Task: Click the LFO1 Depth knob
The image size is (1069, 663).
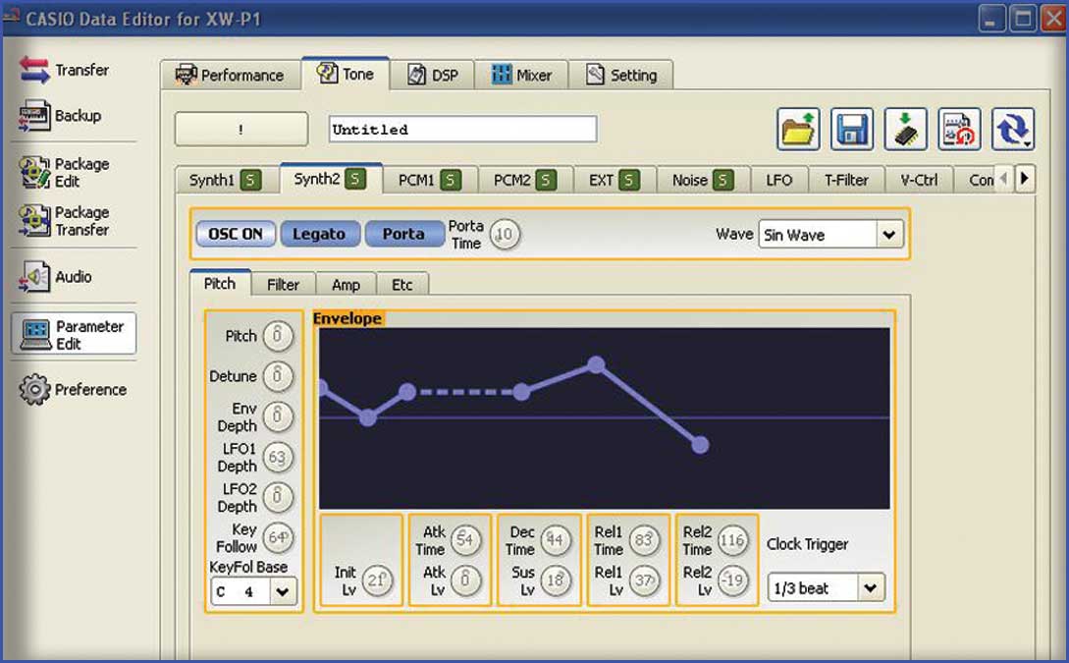Action: click(278, 457)
